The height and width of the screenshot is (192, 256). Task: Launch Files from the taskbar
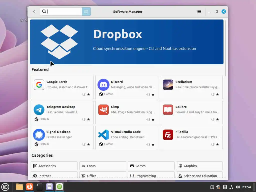coord(19,187)
